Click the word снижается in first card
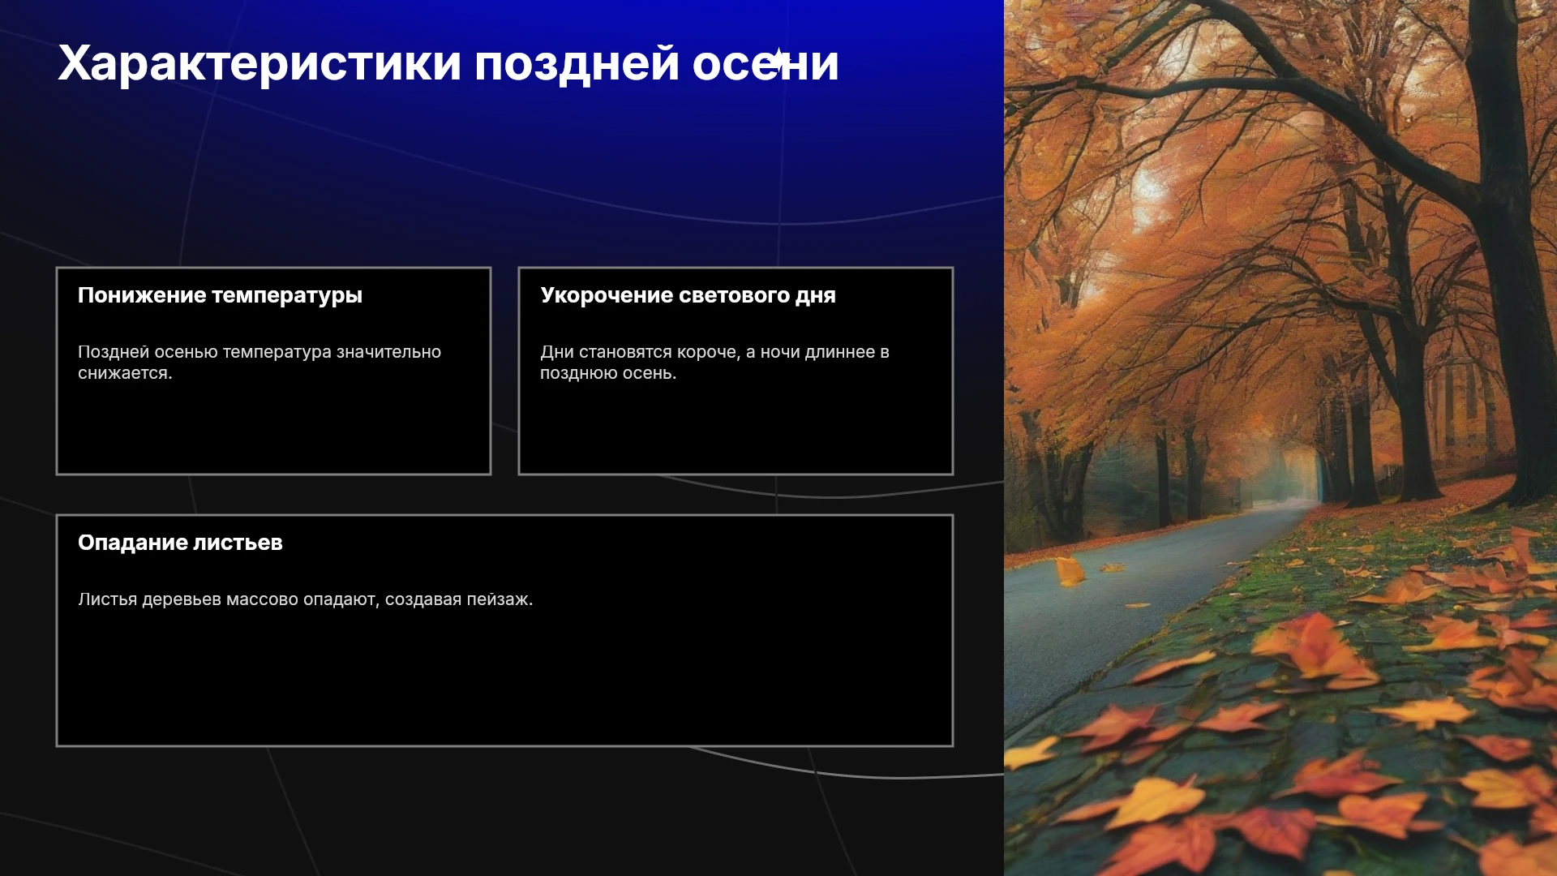 [125, 373]
